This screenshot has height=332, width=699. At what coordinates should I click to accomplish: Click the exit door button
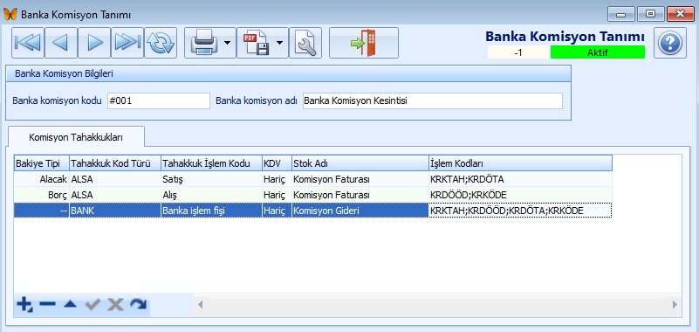[364, 43]
